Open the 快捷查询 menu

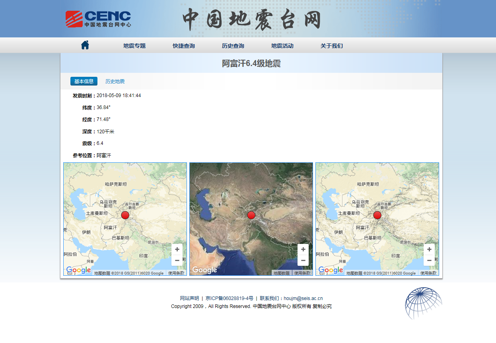tap(183, 45)
